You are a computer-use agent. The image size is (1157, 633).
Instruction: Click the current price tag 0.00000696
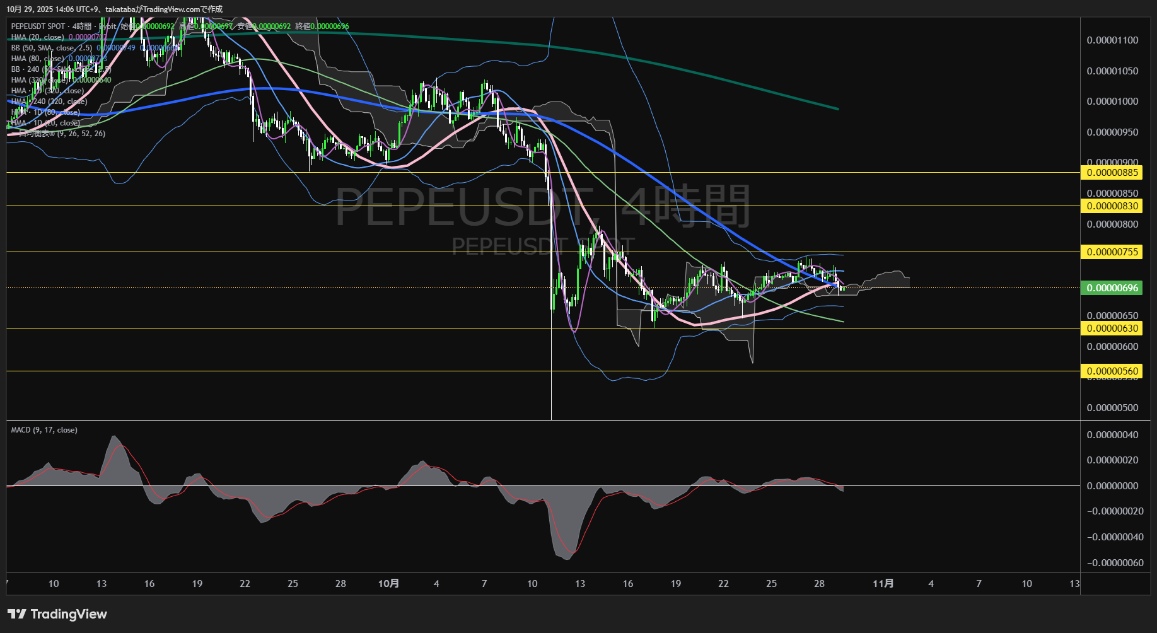pos(1112,287)
